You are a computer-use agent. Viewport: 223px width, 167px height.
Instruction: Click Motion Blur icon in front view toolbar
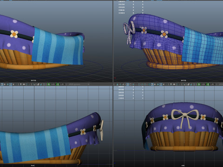pos(24,84)
